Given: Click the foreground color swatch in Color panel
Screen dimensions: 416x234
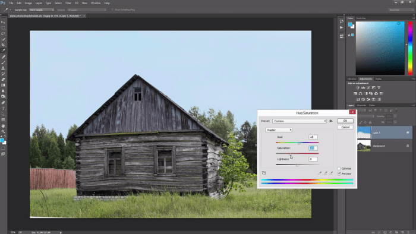Looking at the screenshot, I should point(350,24).
